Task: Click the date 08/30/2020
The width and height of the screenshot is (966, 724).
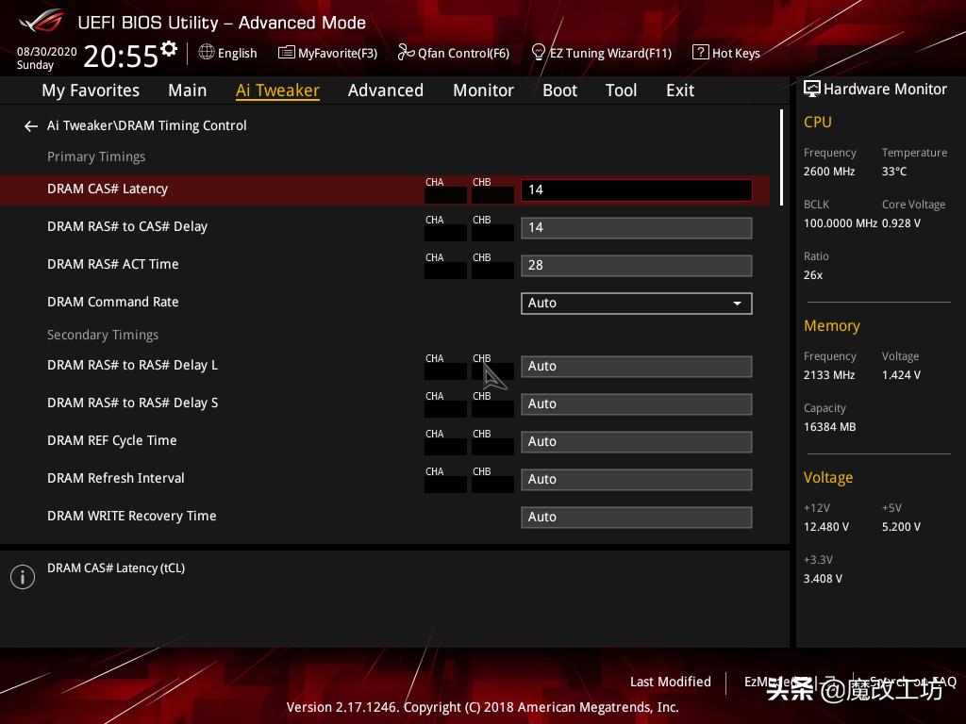Action: 47,52
